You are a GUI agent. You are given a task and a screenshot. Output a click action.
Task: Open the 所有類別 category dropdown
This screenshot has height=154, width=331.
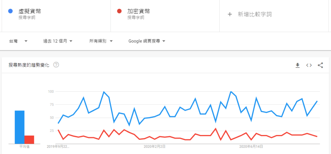coord(101,41)
